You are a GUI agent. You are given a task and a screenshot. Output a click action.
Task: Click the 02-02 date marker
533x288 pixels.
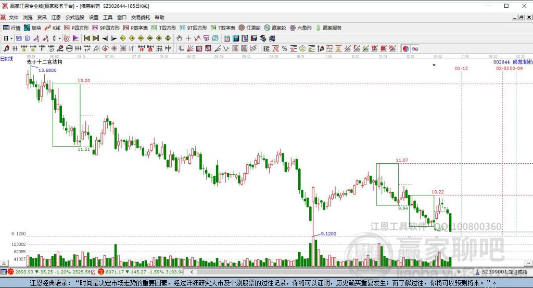click(x=502, y=68)
